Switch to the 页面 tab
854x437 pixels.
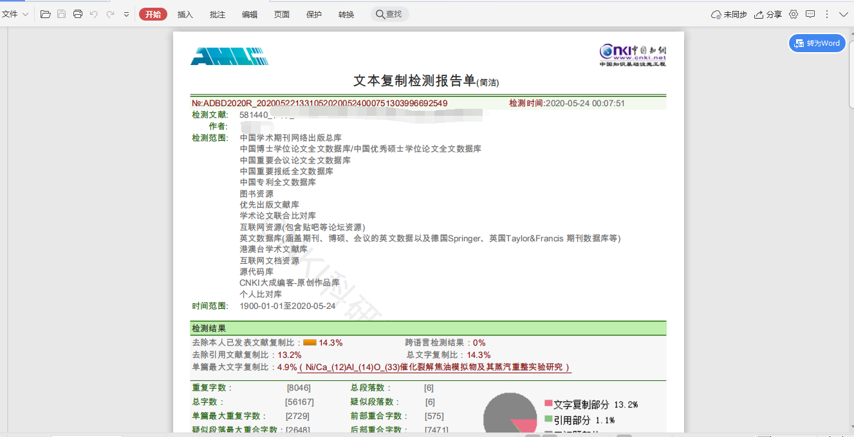282,14
